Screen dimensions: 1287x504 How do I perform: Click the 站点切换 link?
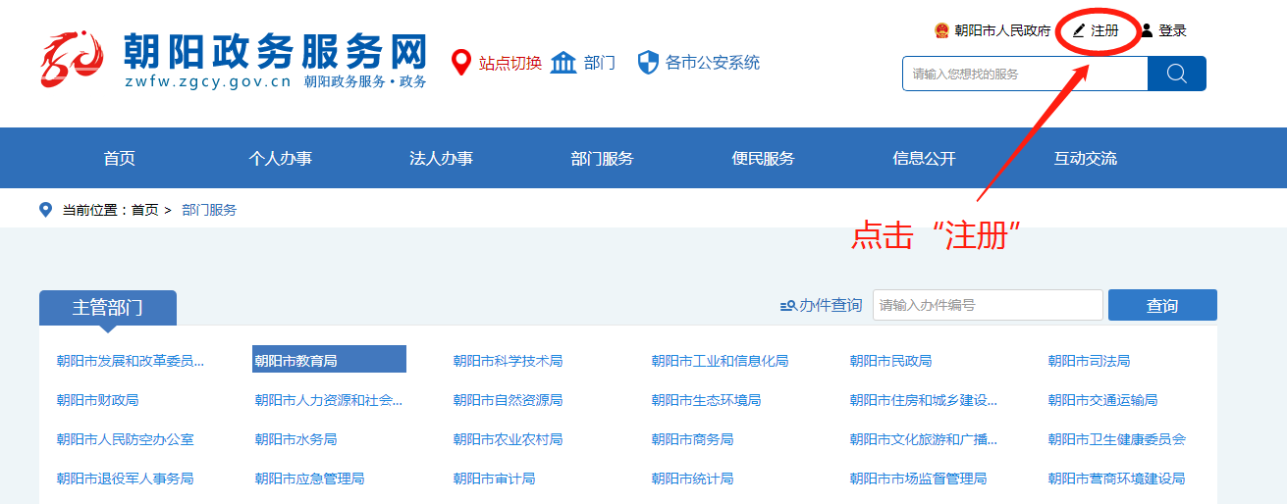pyautogui.click(x=510, y=63)
